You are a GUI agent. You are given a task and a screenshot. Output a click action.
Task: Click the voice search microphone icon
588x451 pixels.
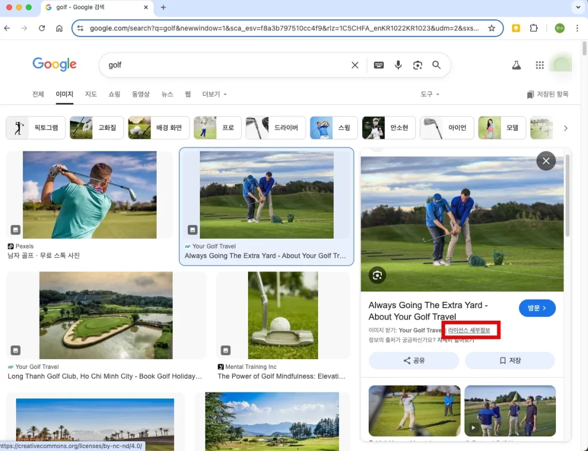coord(398,65)
